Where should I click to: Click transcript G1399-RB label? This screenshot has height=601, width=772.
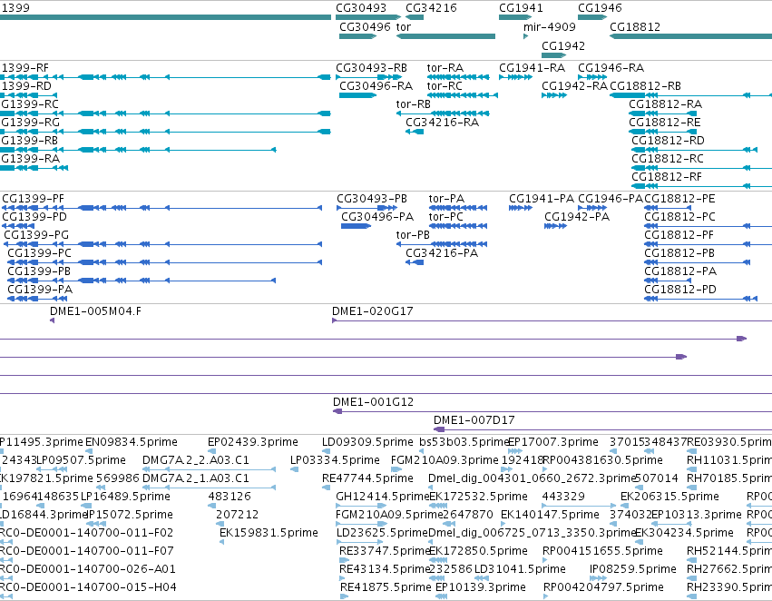(30, 141)
